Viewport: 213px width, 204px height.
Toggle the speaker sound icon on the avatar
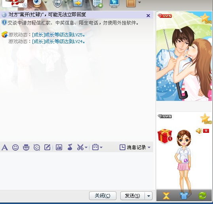point(199,131)
